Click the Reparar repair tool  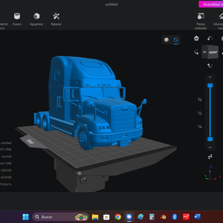point(56,19)
